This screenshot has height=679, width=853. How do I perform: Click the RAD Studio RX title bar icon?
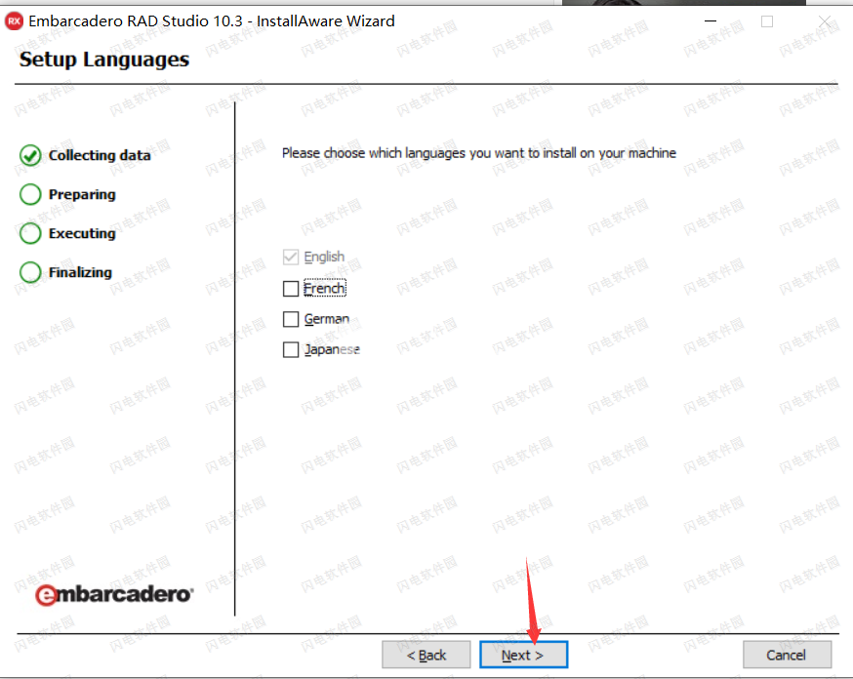[14, 21]
